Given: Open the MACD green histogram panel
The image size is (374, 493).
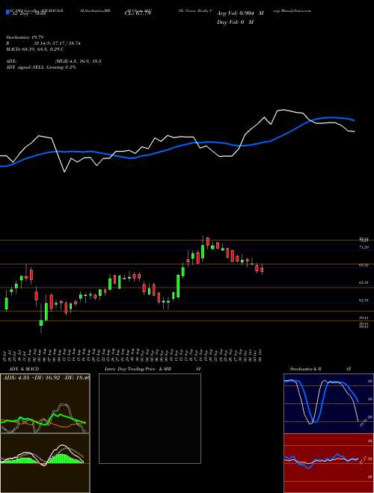Looking at the screenshot, I should [45, 463].
